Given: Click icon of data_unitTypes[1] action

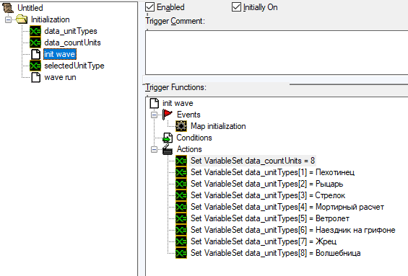Looking at the screenshot, I should pos(181,172).
